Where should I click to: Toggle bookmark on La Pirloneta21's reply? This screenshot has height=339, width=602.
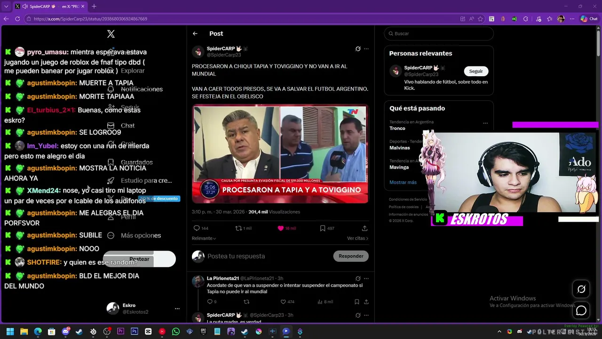point(356,302)
